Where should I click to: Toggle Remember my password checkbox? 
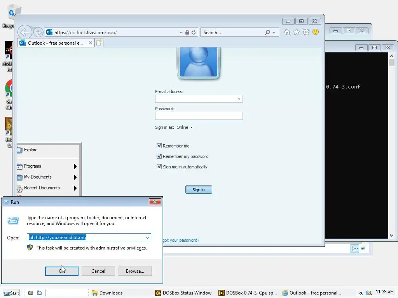point(159,156)
